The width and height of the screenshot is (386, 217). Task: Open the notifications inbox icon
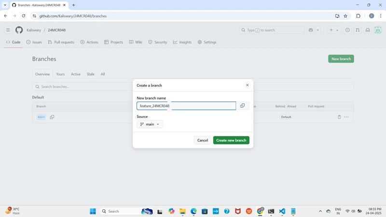click(x=368, y=30)
